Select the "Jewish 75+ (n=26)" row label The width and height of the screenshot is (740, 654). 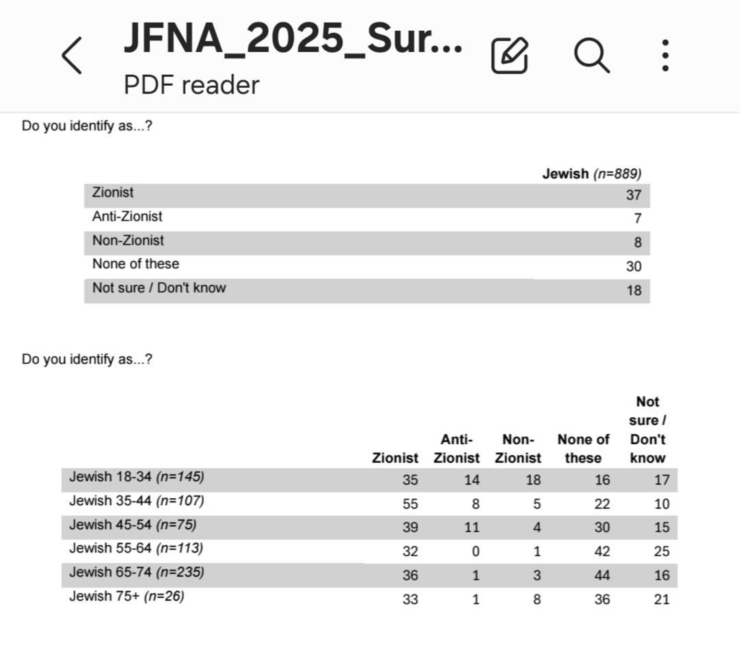coord(126,596)
